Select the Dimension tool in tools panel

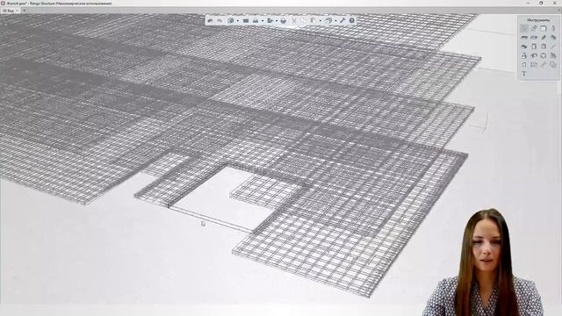[534, 65]
